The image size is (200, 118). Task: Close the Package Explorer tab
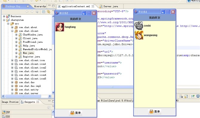point(28,6)
